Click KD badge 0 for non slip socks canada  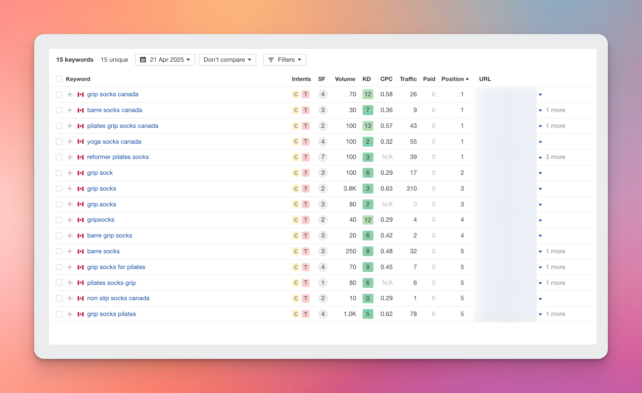(368, 298)
